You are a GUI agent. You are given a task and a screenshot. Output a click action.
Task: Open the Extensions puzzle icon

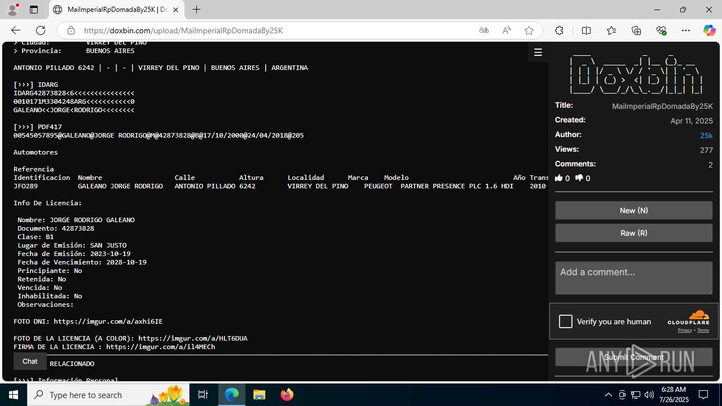pyautogui.click(x=559, y=30)
